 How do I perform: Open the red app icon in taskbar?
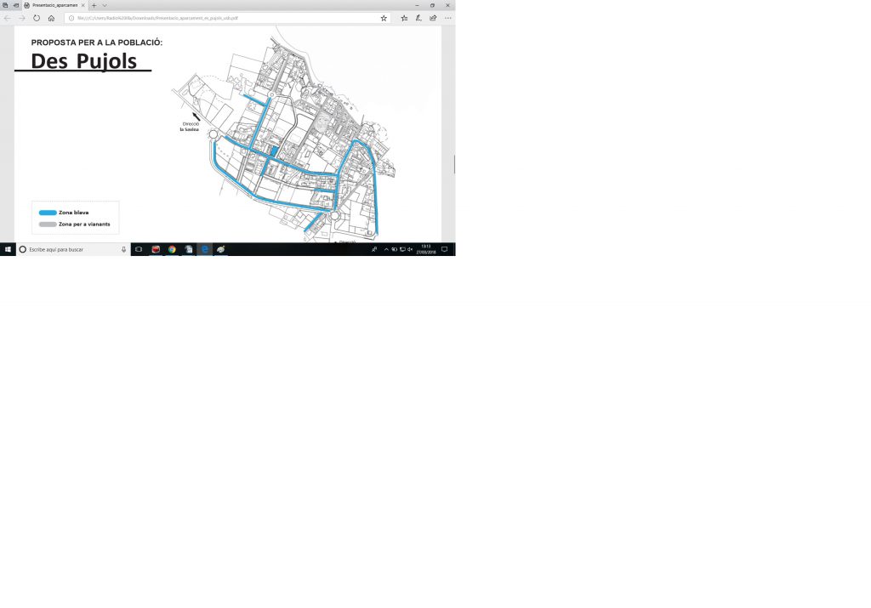tap(156, 249)
